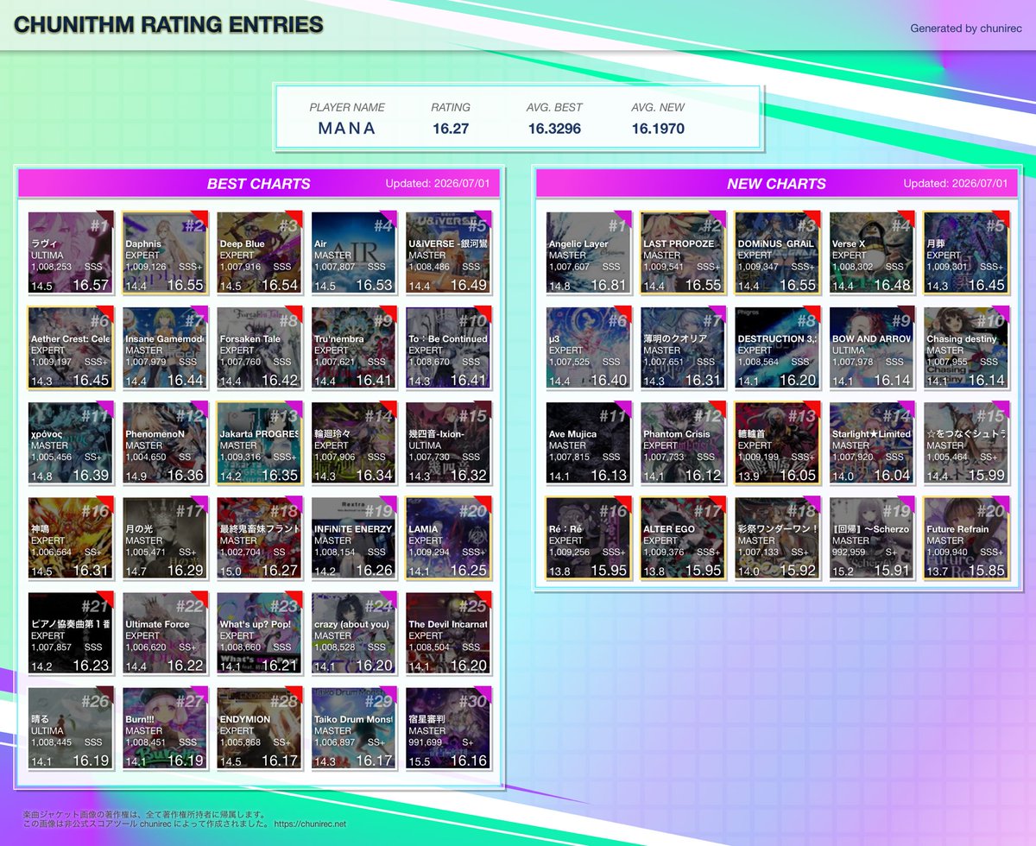Open the 彩祭ワンダーワン chart card

[x=778, y=537]
